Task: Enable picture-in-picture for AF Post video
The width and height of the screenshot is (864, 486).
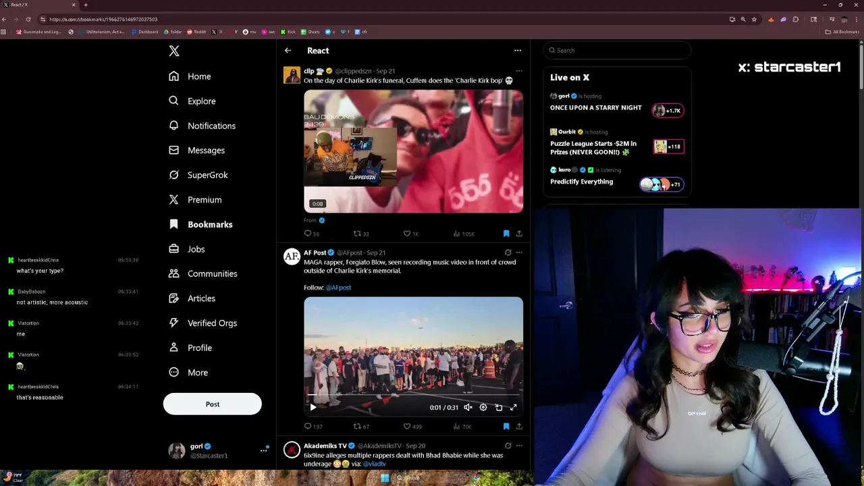Action: click(499, 407)
